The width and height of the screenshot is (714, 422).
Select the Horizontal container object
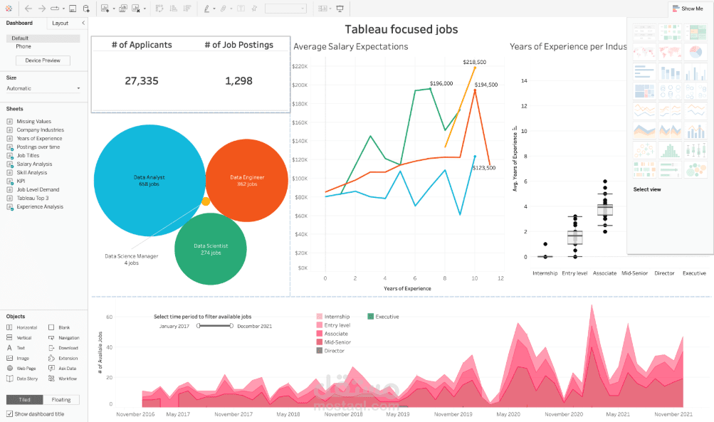tap(22, 327)
